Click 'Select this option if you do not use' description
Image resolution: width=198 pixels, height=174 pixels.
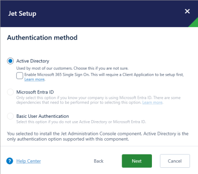(x=81, y=122)
